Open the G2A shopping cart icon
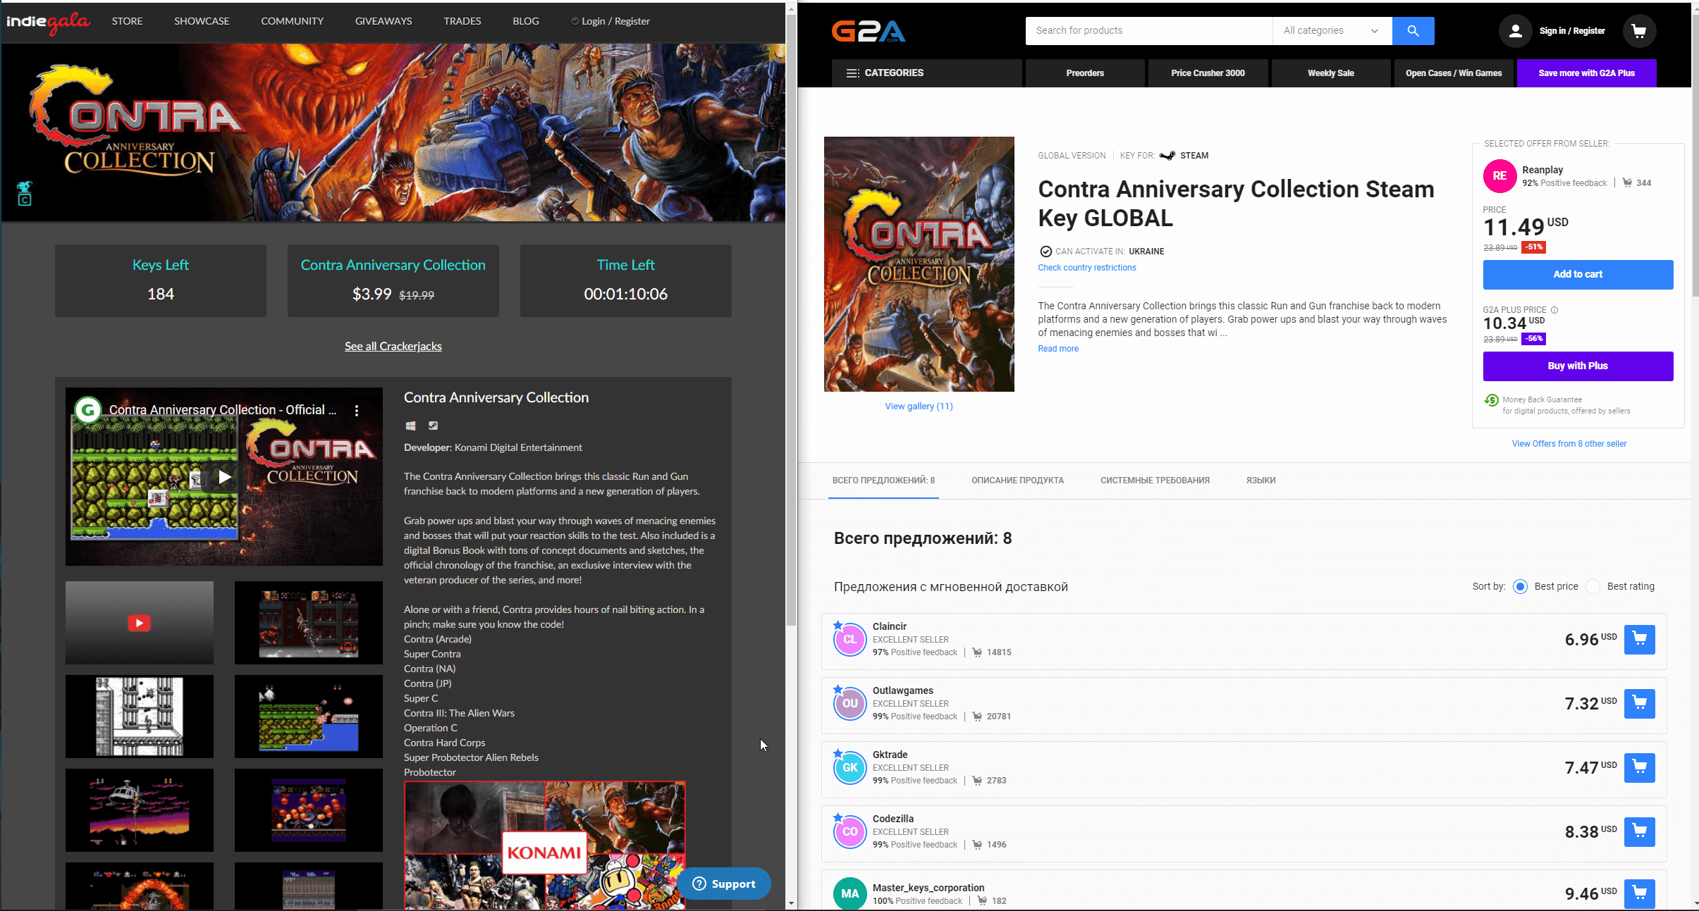1699x911 pixels. click(1639, 31)
